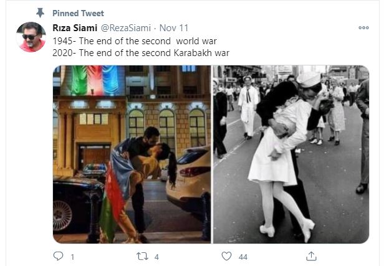Click the Pinned Tweet label
This screenshot has height=266, width=389.
(x=78, y=13)
